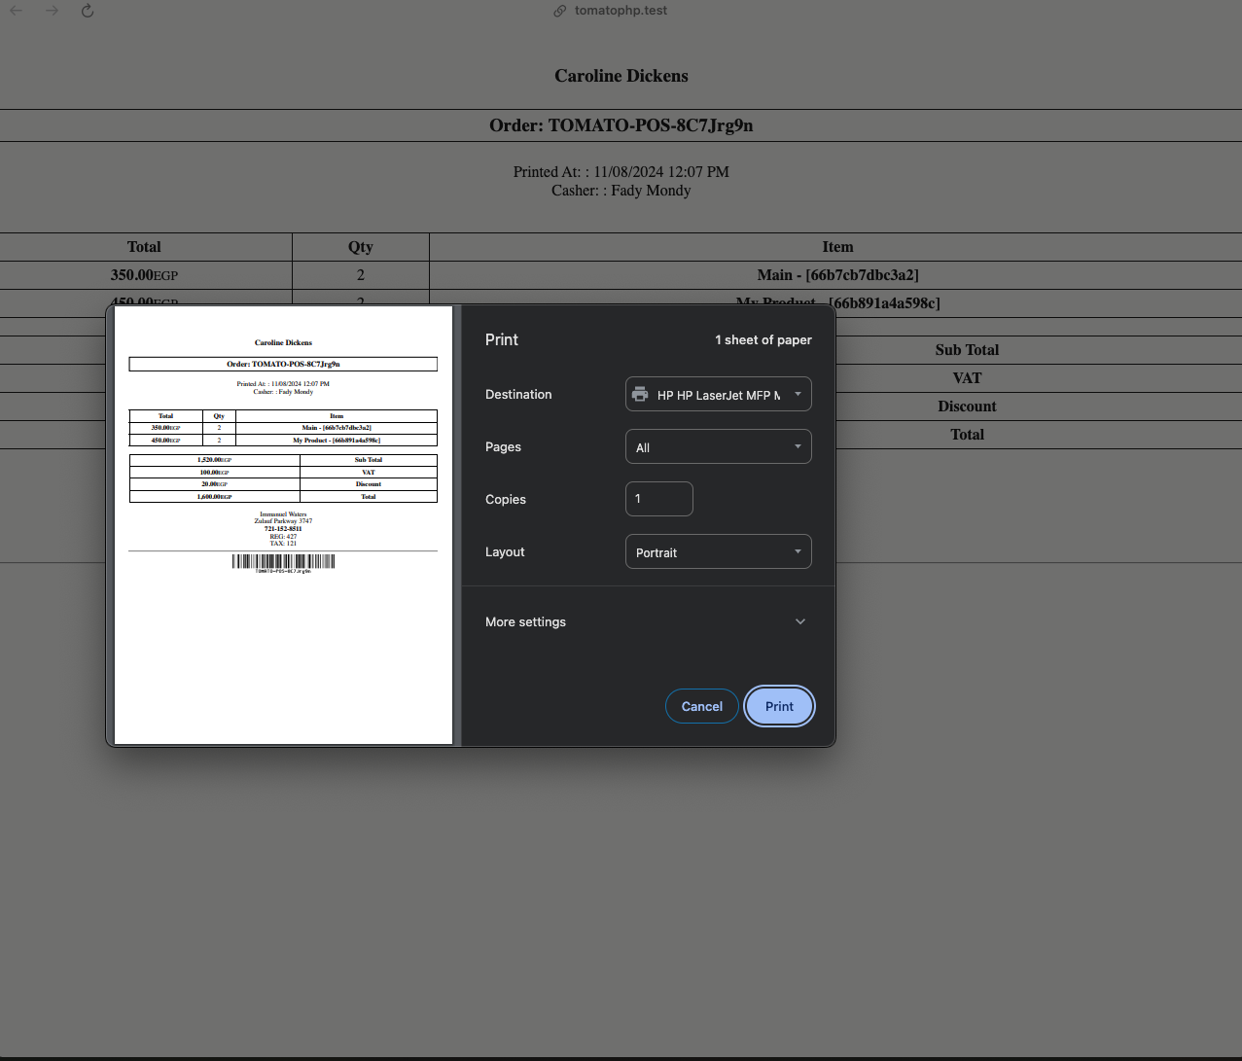
Task: Click the 'Discount' row label on page
Action: (967, 407)
